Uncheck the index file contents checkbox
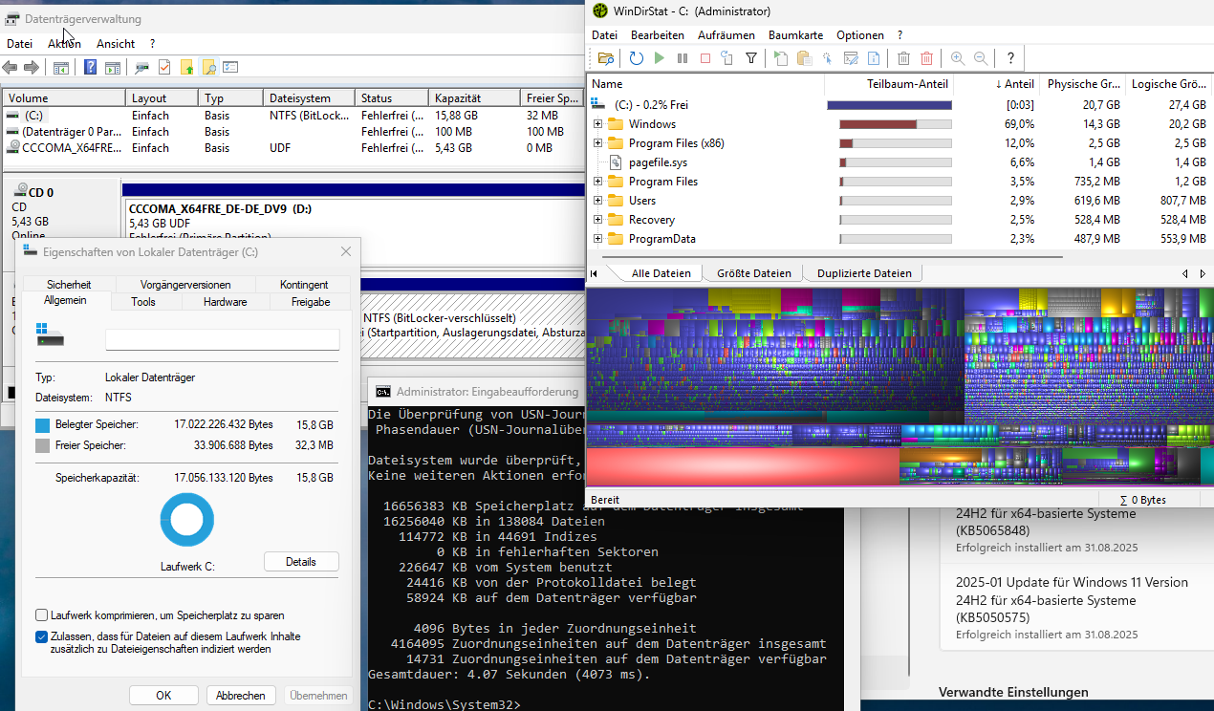Viewport: 1214px width, 711px height. (42, 636)
